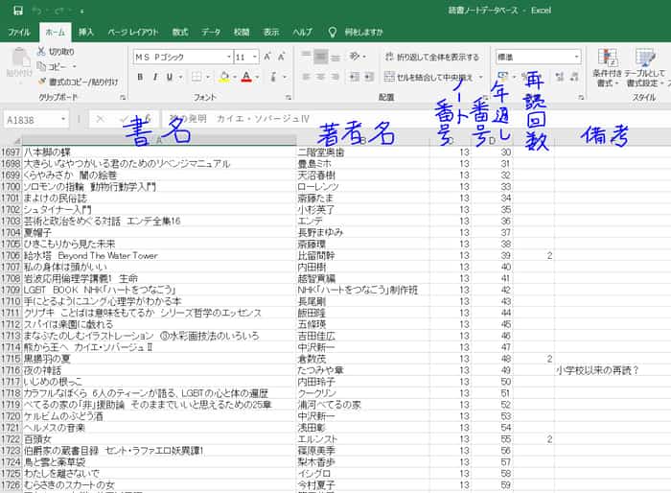Click the Save icon in title bar
Screen dimensions: 671x493
[17, 11]
